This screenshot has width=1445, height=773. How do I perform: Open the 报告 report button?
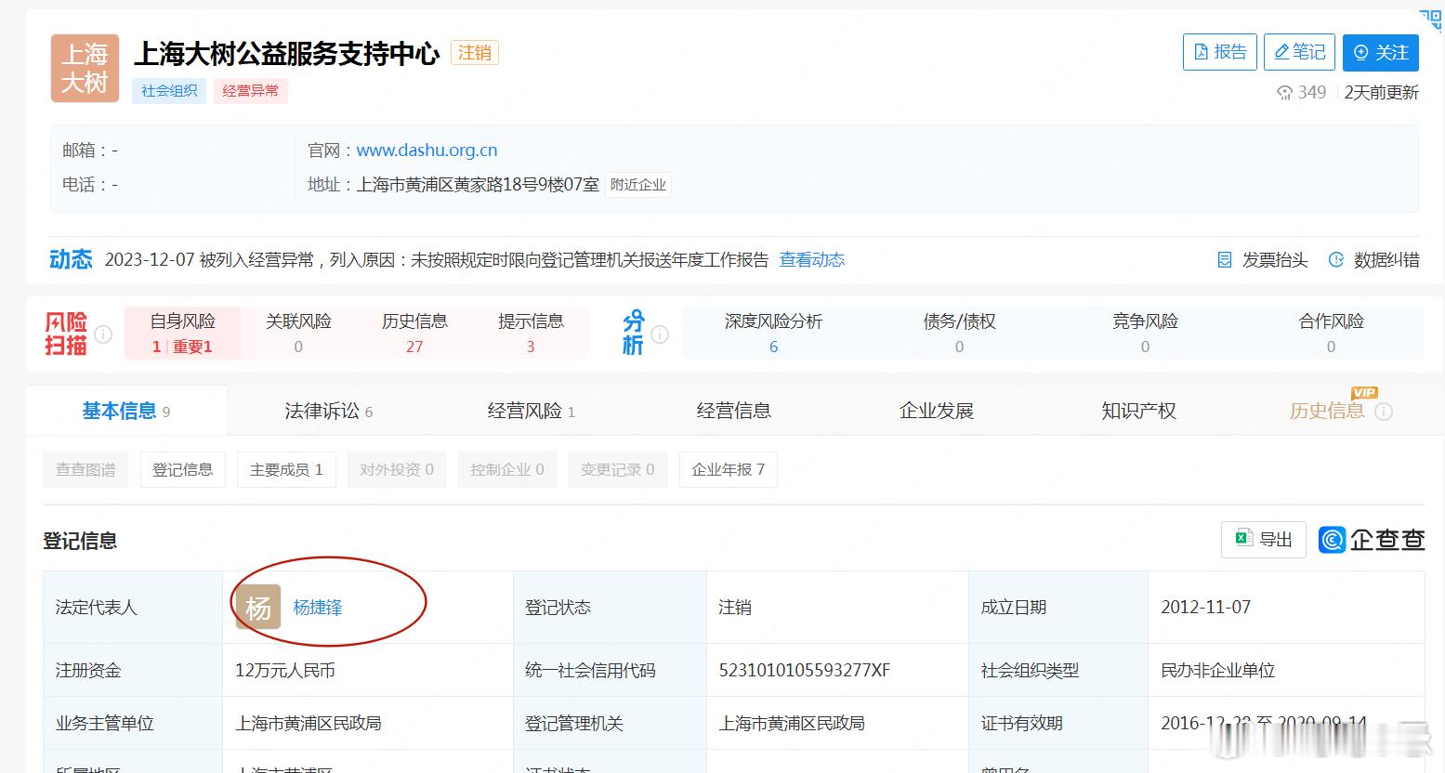point(1219,52)
